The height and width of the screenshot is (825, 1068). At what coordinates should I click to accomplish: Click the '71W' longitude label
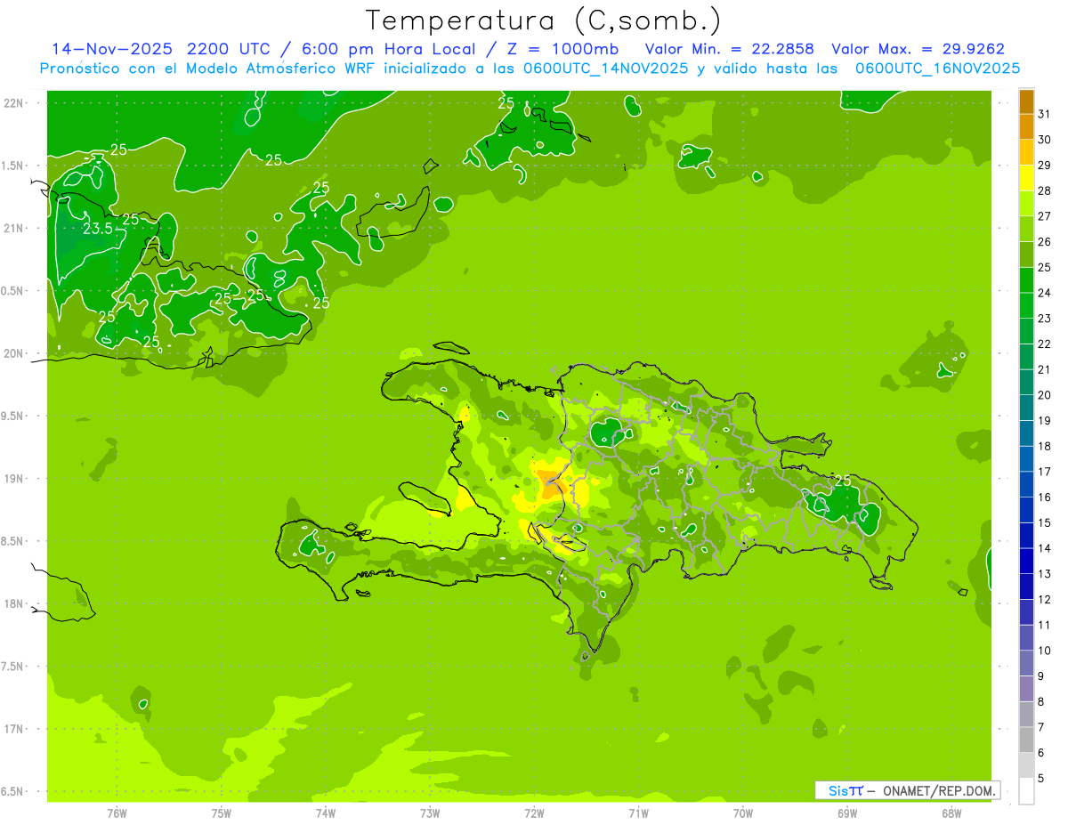click(x=638, y=813)
